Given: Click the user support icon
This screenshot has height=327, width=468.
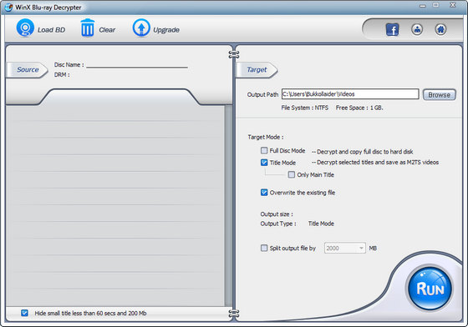Looking at the screenshot, I should point(417,29).
